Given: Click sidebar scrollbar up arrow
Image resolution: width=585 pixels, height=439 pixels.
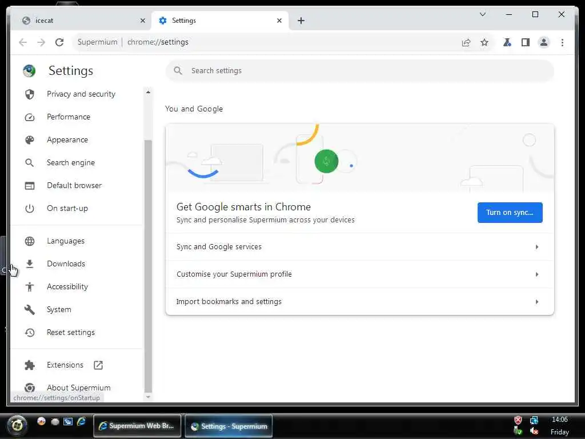Looking at the screenshot, I should (148, 92).
